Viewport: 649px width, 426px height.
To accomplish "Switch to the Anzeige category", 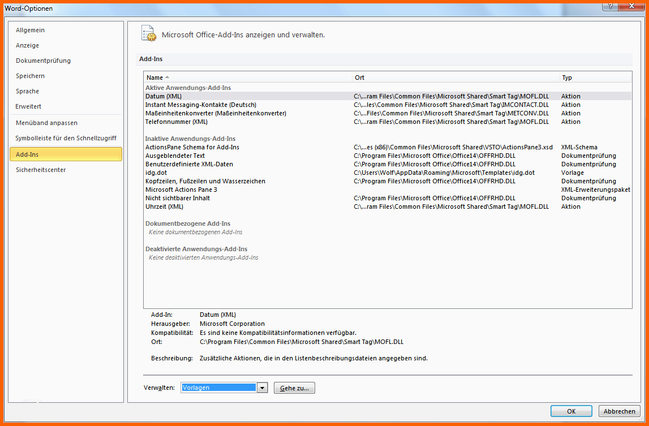I will click(x=28, y=45).
